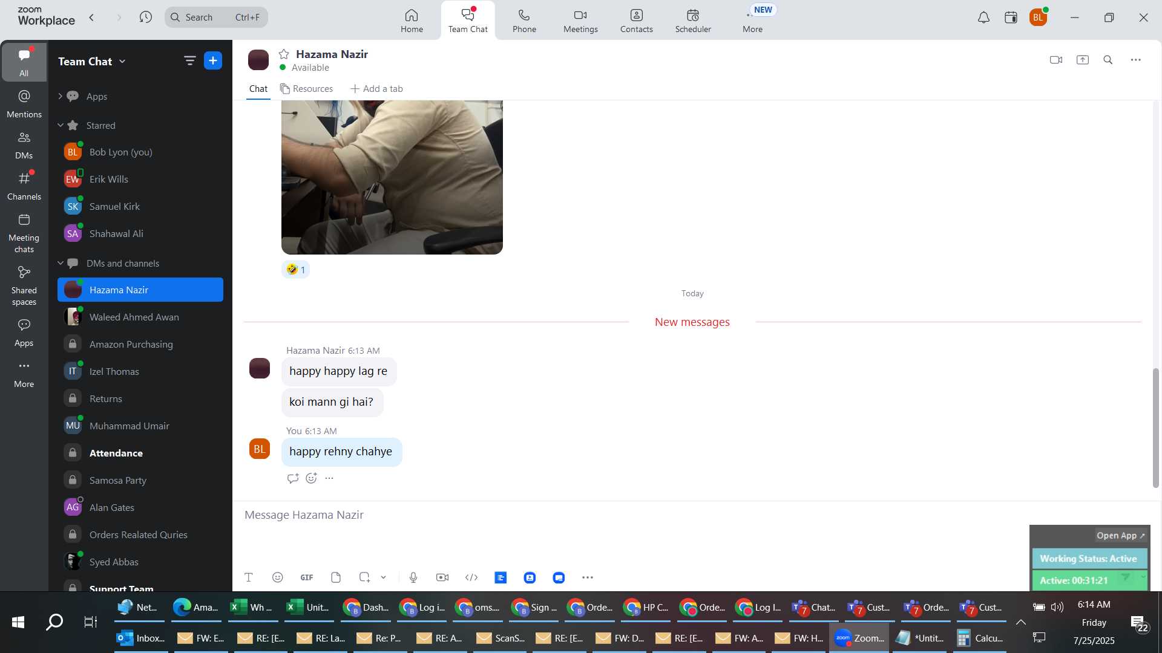Open Apps in the left sidebar

24,333
